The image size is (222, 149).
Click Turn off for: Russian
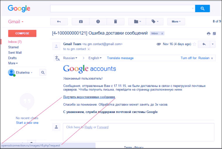(x=195, y=58)
